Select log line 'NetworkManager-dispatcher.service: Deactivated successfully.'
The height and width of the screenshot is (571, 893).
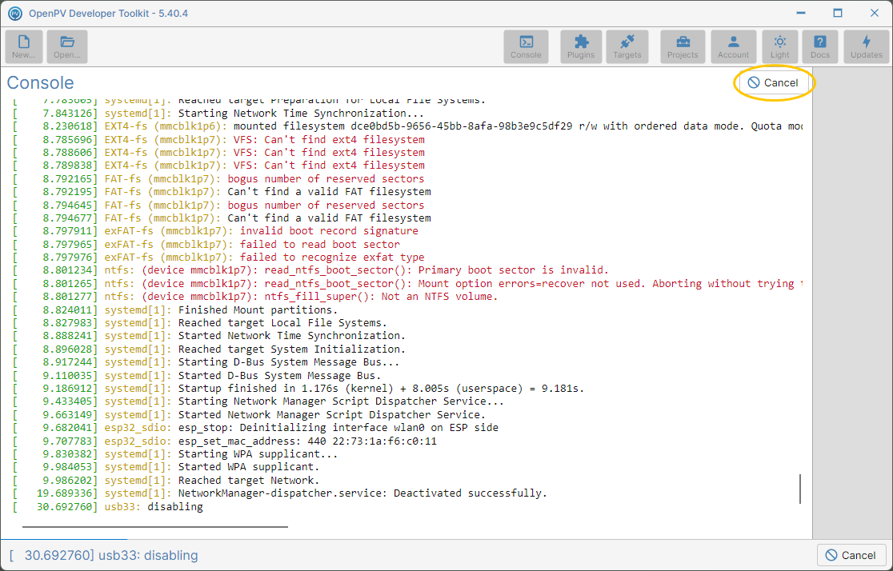[280, 493]
